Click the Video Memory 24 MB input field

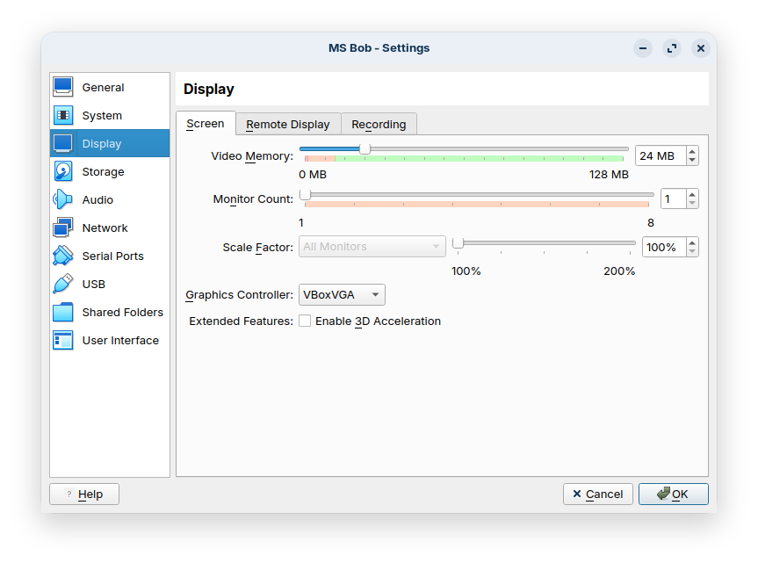(x=659, y=155)
